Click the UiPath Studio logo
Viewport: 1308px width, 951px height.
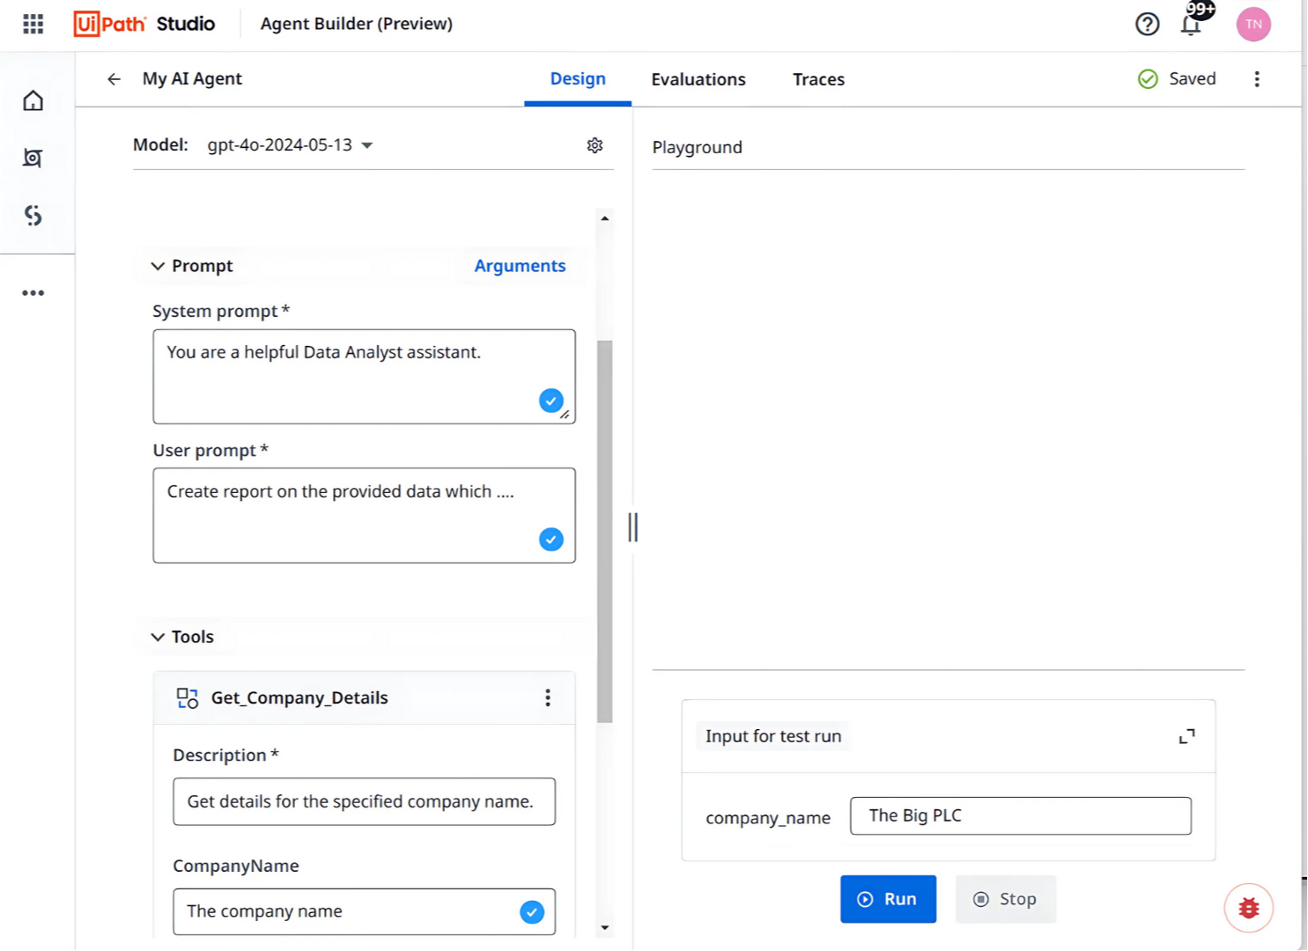[144, 24]
